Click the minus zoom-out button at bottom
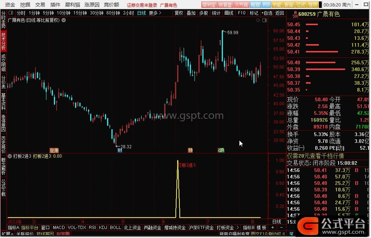This screenshot has height=238, width=371. tap(281, 228)
